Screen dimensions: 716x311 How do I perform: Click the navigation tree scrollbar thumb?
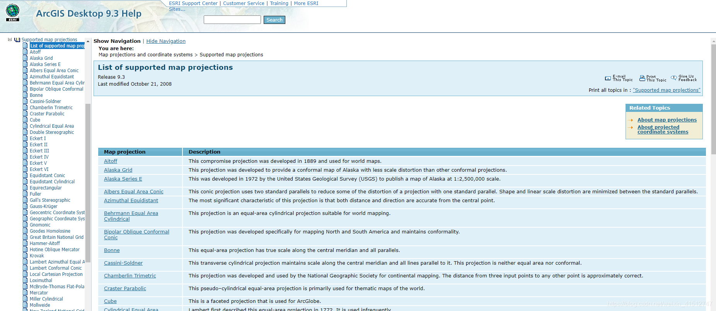(x=88, y=183)
